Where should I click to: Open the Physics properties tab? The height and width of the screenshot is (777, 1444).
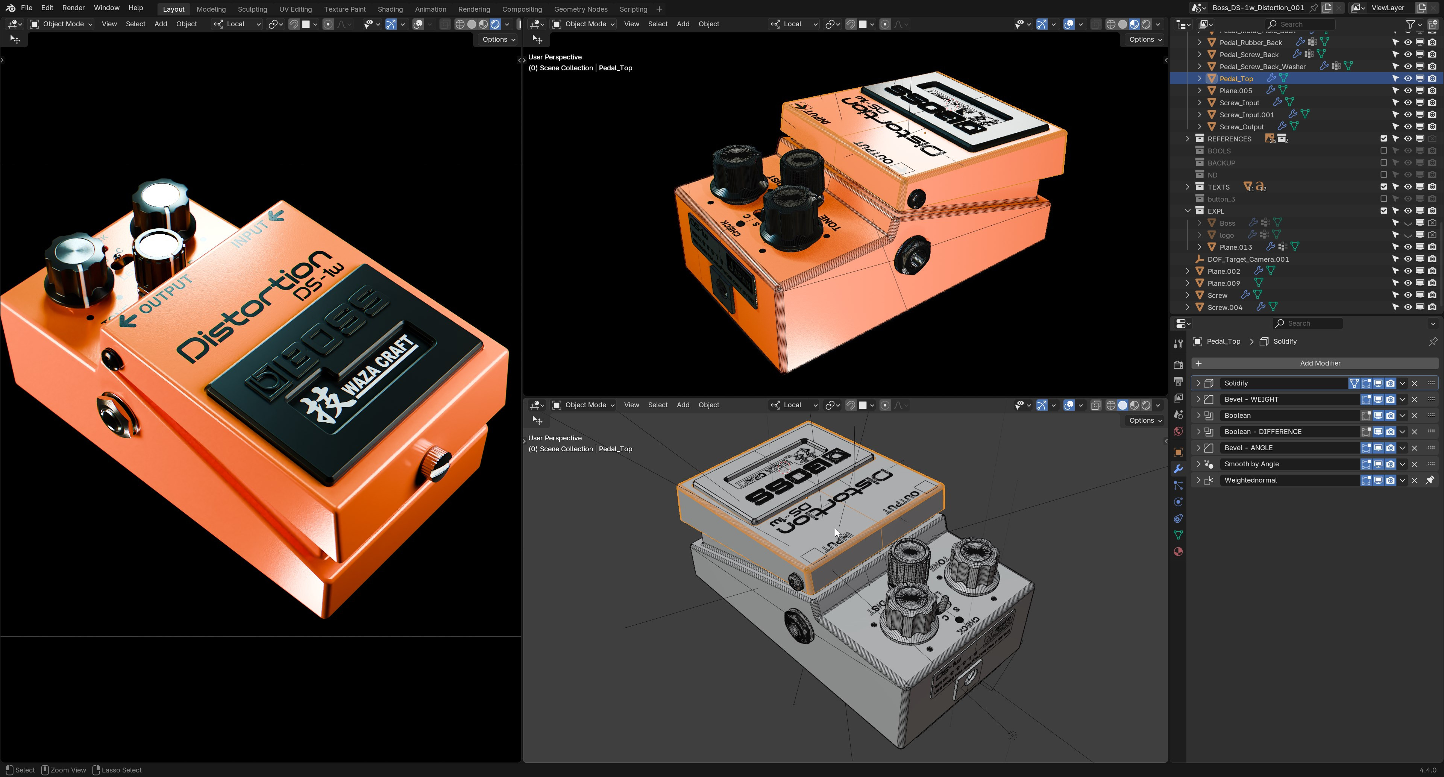pos(1178,502)
